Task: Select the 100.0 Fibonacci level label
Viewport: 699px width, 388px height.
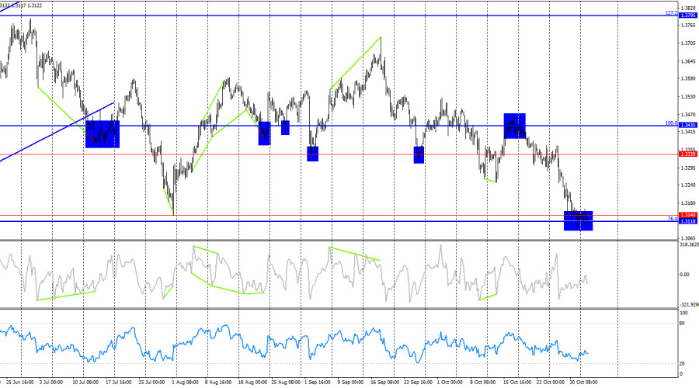Action: click(671, 123)
